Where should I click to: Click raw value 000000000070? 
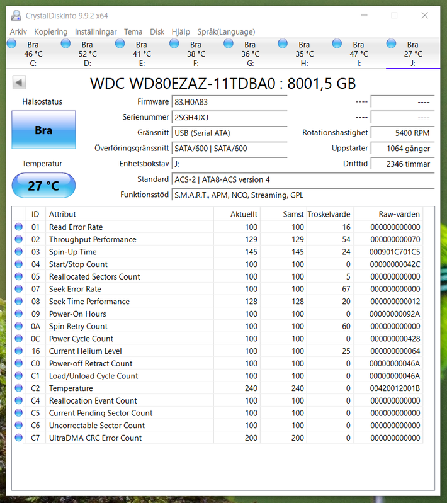(395, 239)
